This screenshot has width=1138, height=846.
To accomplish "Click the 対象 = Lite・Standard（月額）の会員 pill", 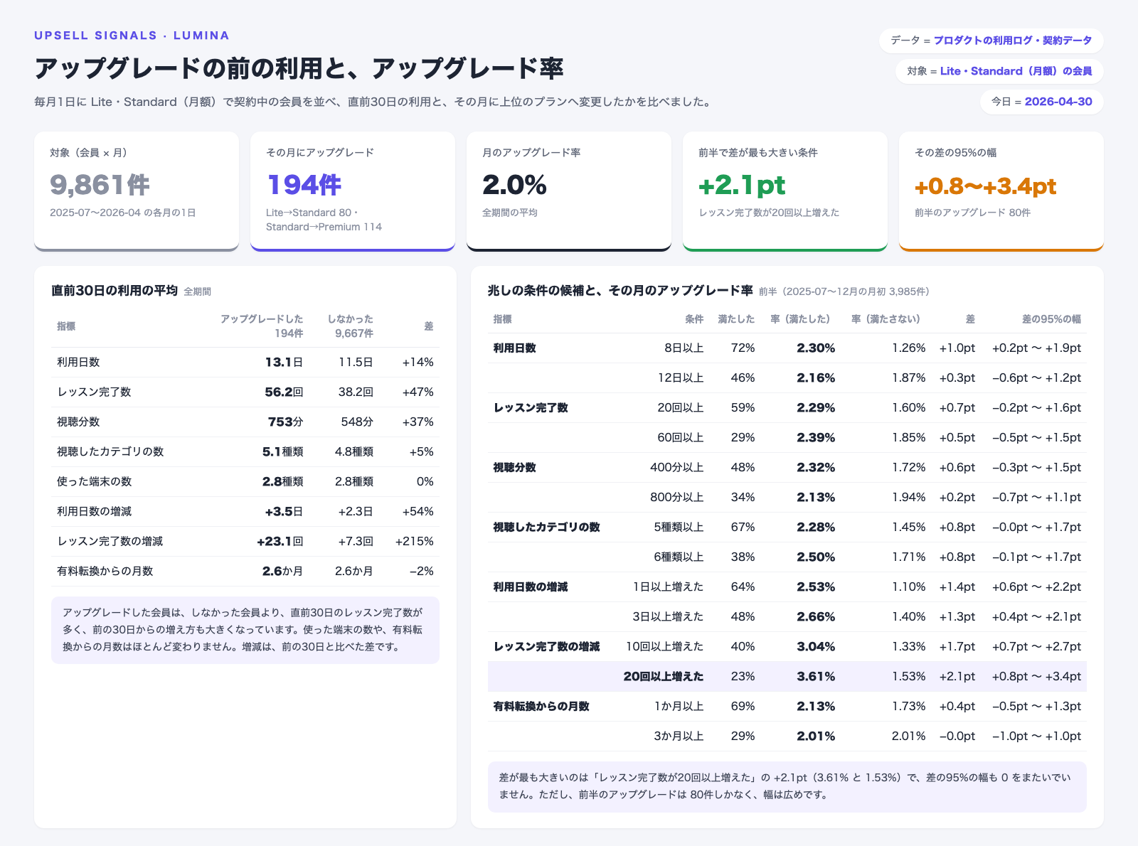I will coord(999,71).
